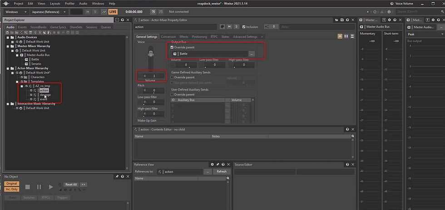Screen dimensions: 445x210
Task: Enable User-Defined Auxiliary Sends Override parent
Action: tap(172, 95)
